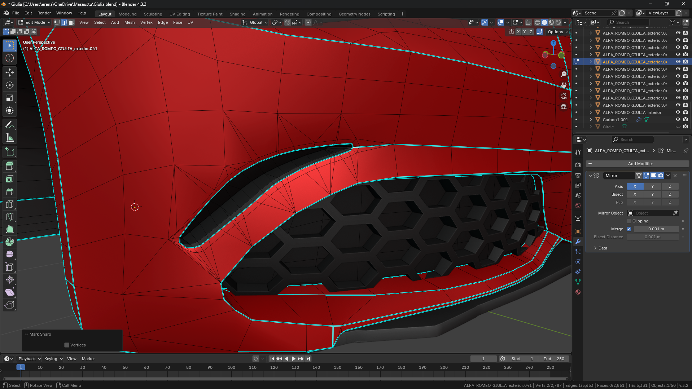Image resolution: width=692 pixels, height=389 pixels.
Task: Switch to the Sculpting workspace tab
Action: (x=153, y=14)
